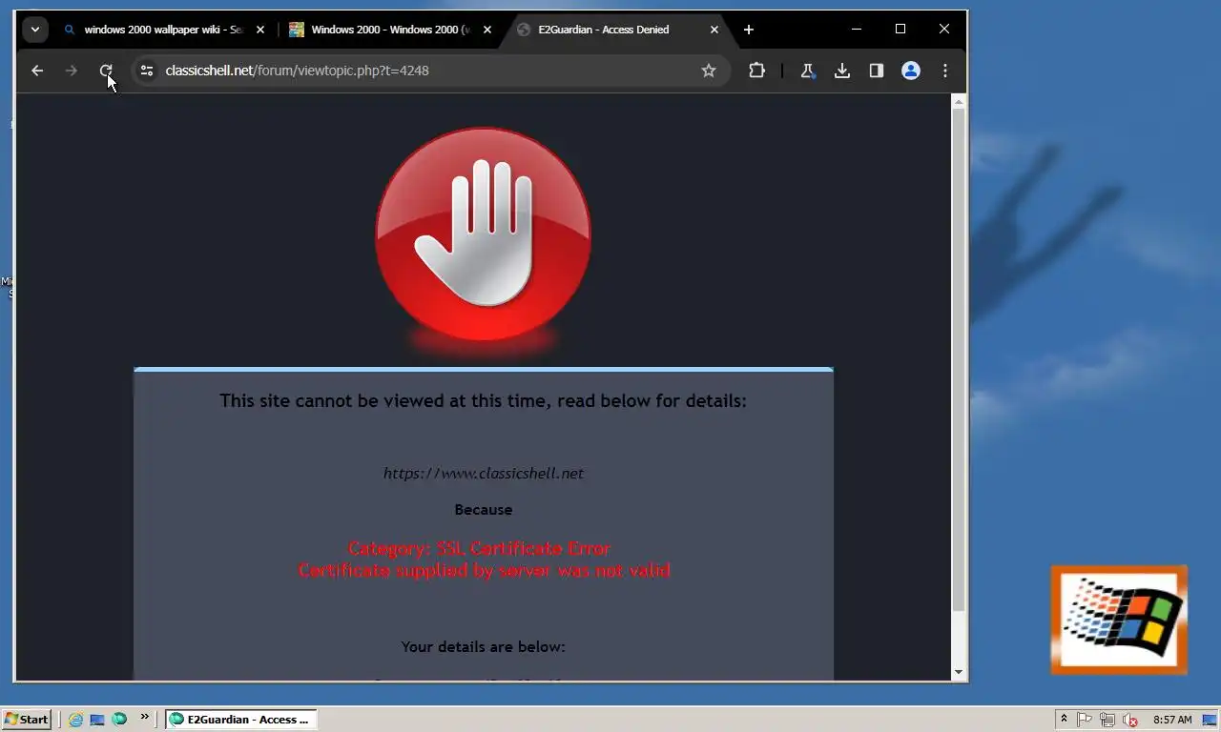Click Show Desktop quick launch icon
1221x732 pixels.
click(x=97, y=720)
